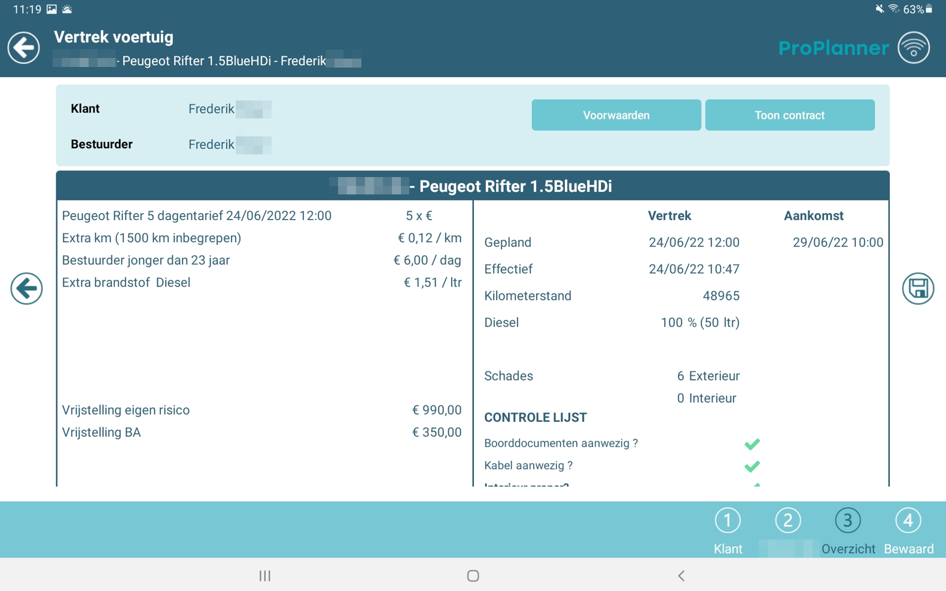The height and width of the screenshot is (591, 946).
Task: Save with the floppy disk icon
Action: 918,288
